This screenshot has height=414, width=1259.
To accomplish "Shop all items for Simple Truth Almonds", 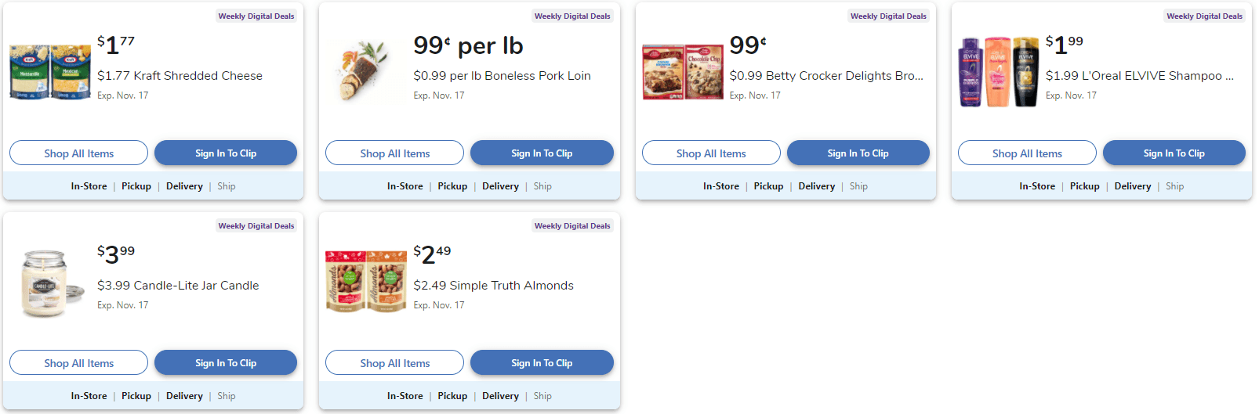I will 394,363.
